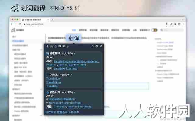Click the solid image icon in popup toolbar

pos(60,46)
